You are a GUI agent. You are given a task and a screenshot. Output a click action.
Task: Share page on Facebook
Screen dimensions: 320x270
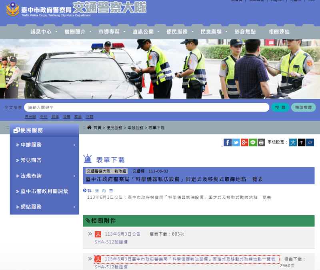click(227, 142)
